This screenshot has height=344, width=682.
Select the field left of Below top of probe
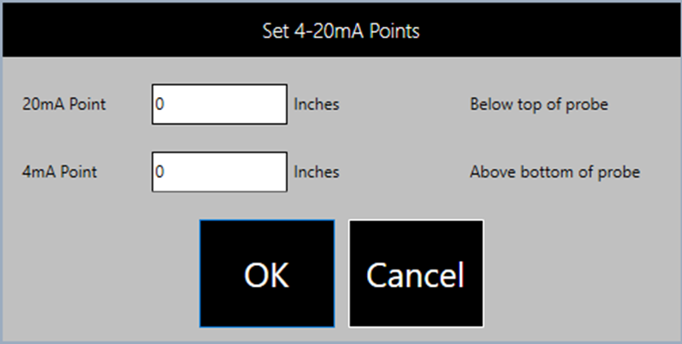point(220,104)
